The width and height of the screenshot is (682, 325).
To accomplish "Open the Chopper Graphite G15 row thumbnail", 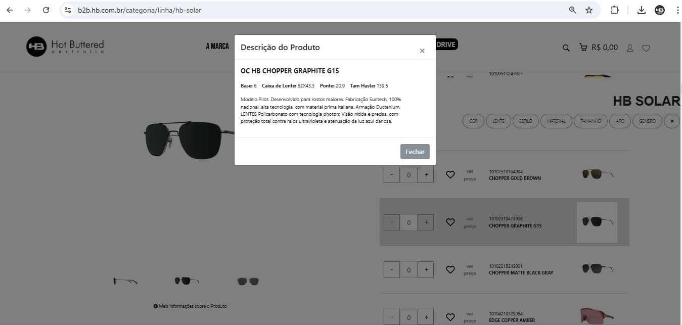I will click(597, 222).
